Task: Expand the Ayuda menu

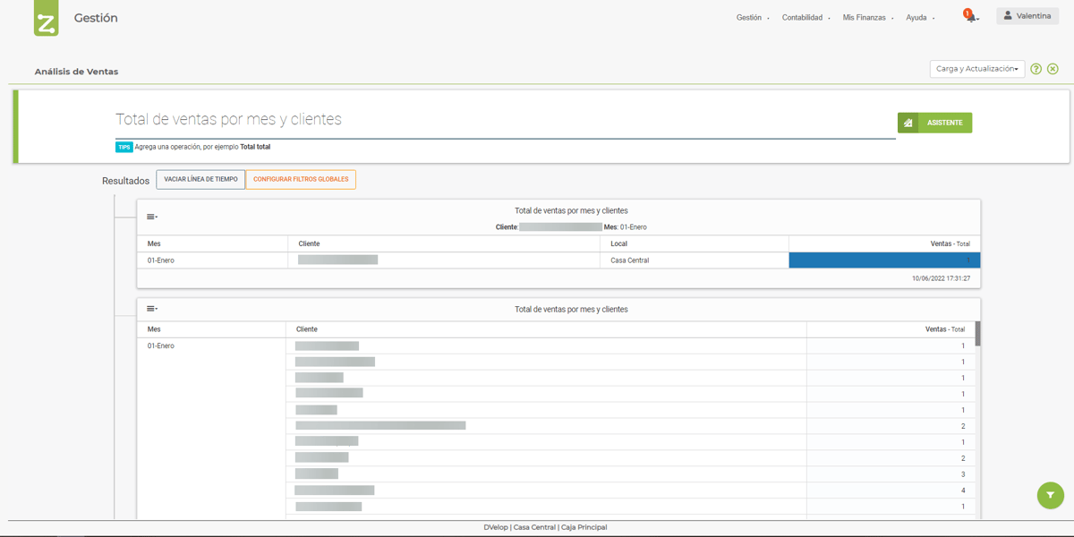Action: pos(918,16)
